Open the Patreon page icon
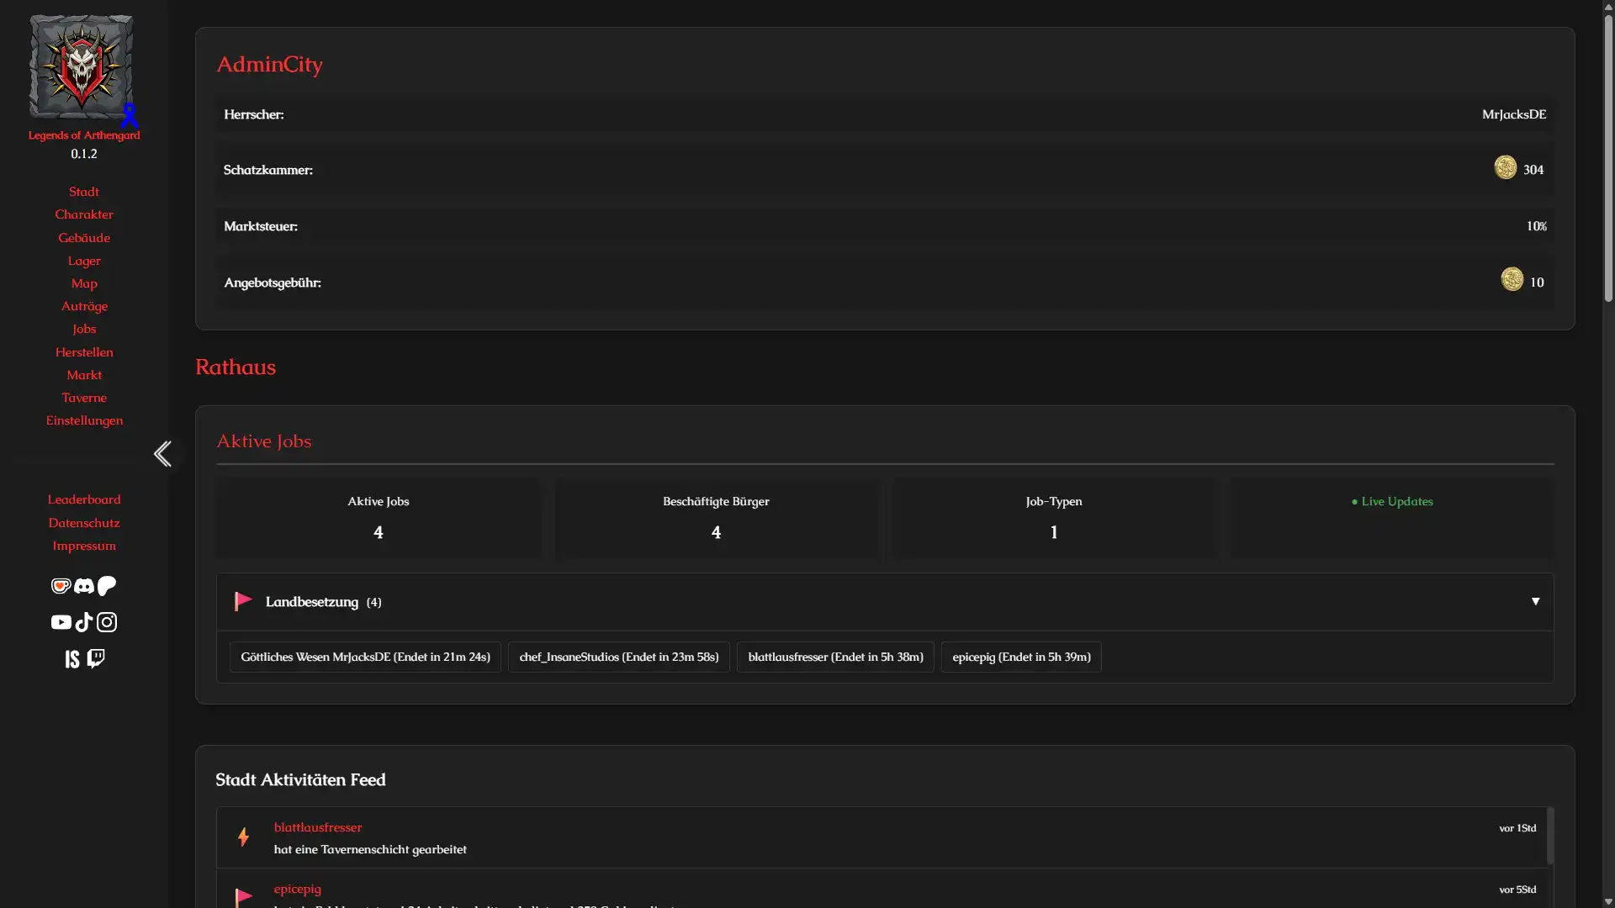The width and height of the screenshot is (1615, 908). coord(106,586)
